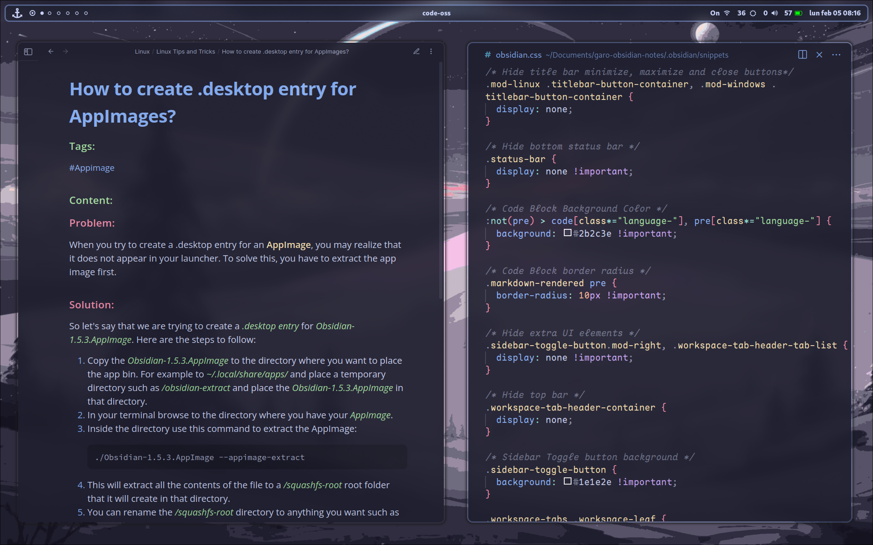Click the /obsidian-extract italic text

point(196,388)
